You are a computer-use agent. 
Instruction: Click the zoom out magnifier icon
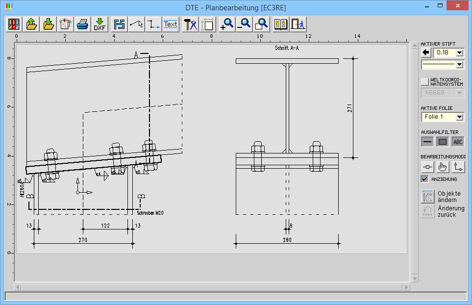point(244,24)
